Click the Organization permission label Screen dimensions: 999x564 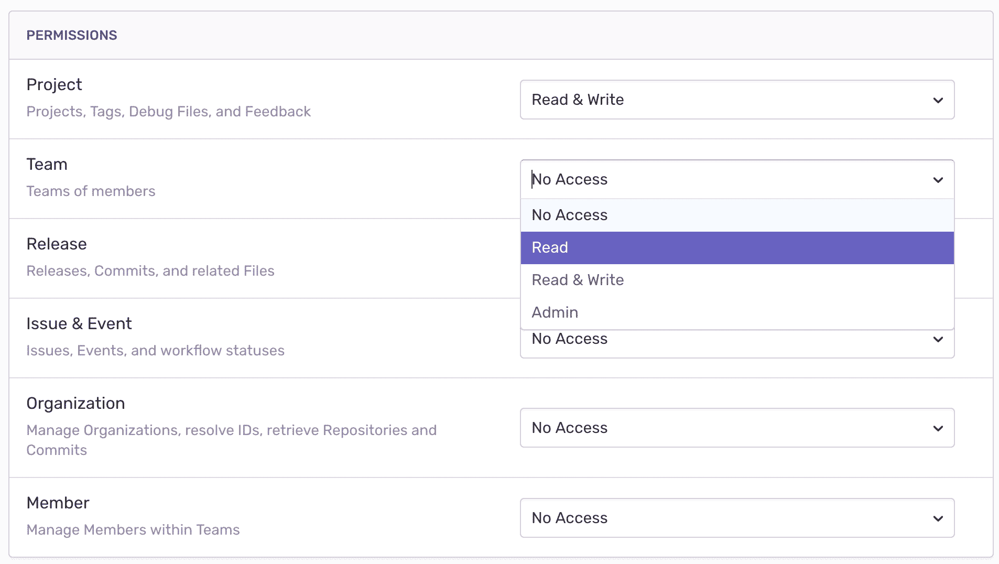coord(75,403)
